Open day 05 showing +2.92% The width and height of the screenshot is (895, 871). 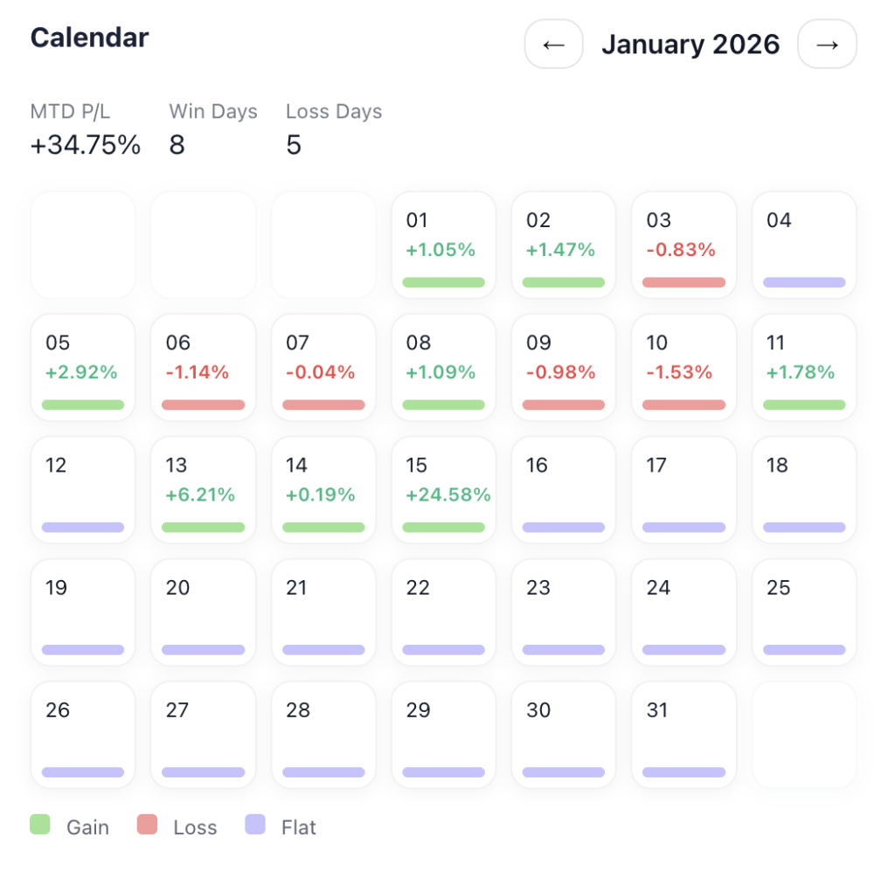pos(83,367)
